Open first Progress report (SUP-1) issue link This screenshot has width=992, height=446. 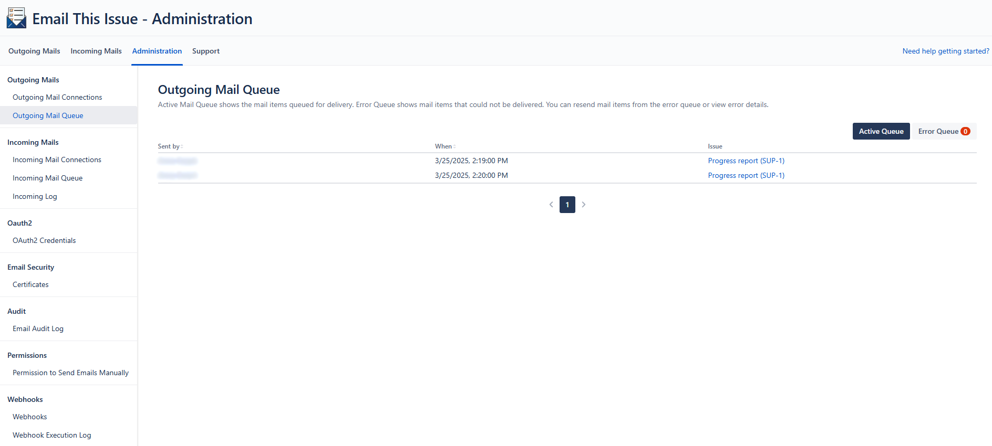coord(746,161)
